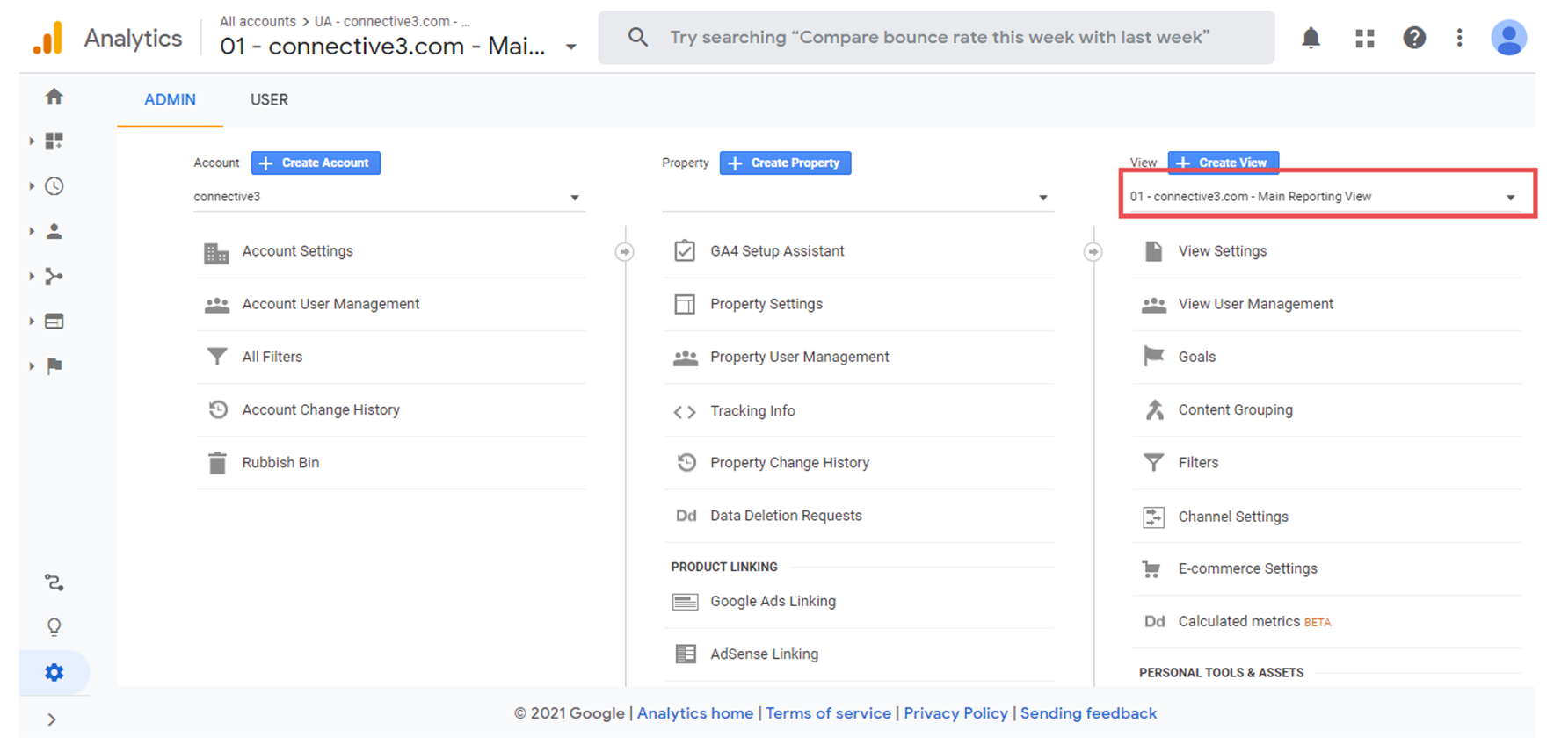
Task: Open Audience person sidebar icon
Action: (54, 231)
